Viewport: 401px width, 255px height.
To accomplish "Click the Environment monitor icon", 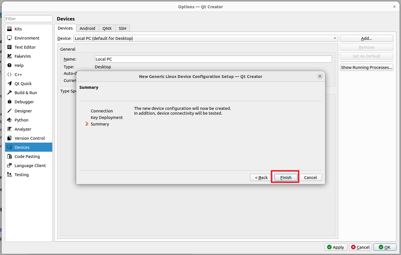I will [x=9, y=38].
